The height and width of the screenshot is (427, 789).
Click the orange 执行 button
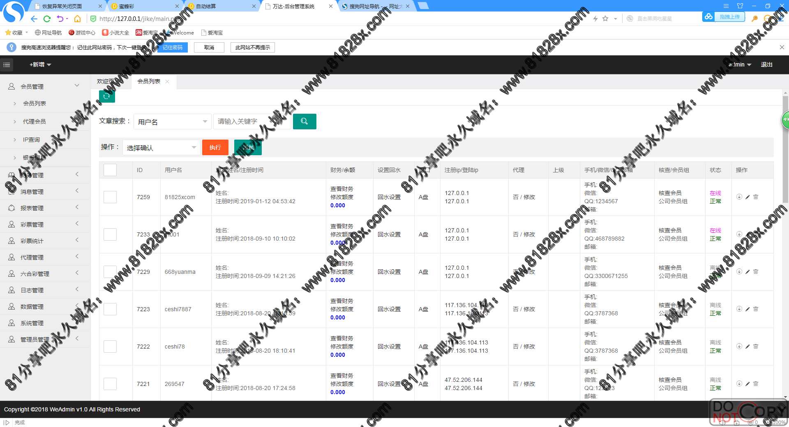[215, 147]
